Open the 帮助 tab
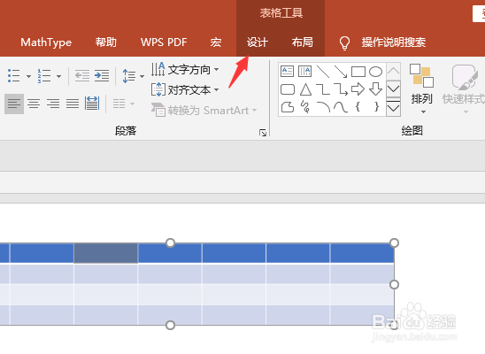The image size is (485, 354). click(106, 42)
